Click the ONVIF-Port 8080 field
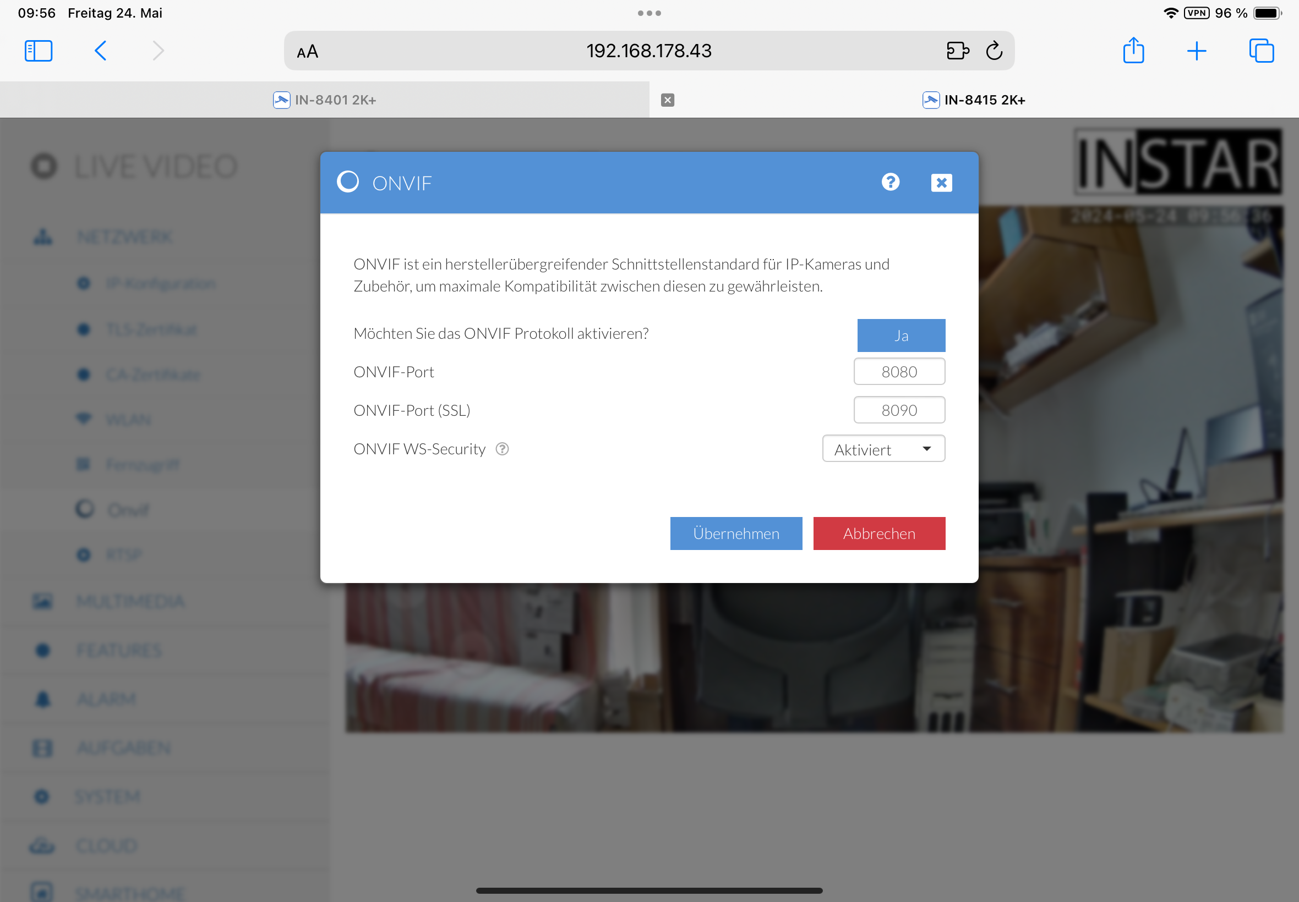Screen dimensions: 1299x902 (x=899, y=372)
